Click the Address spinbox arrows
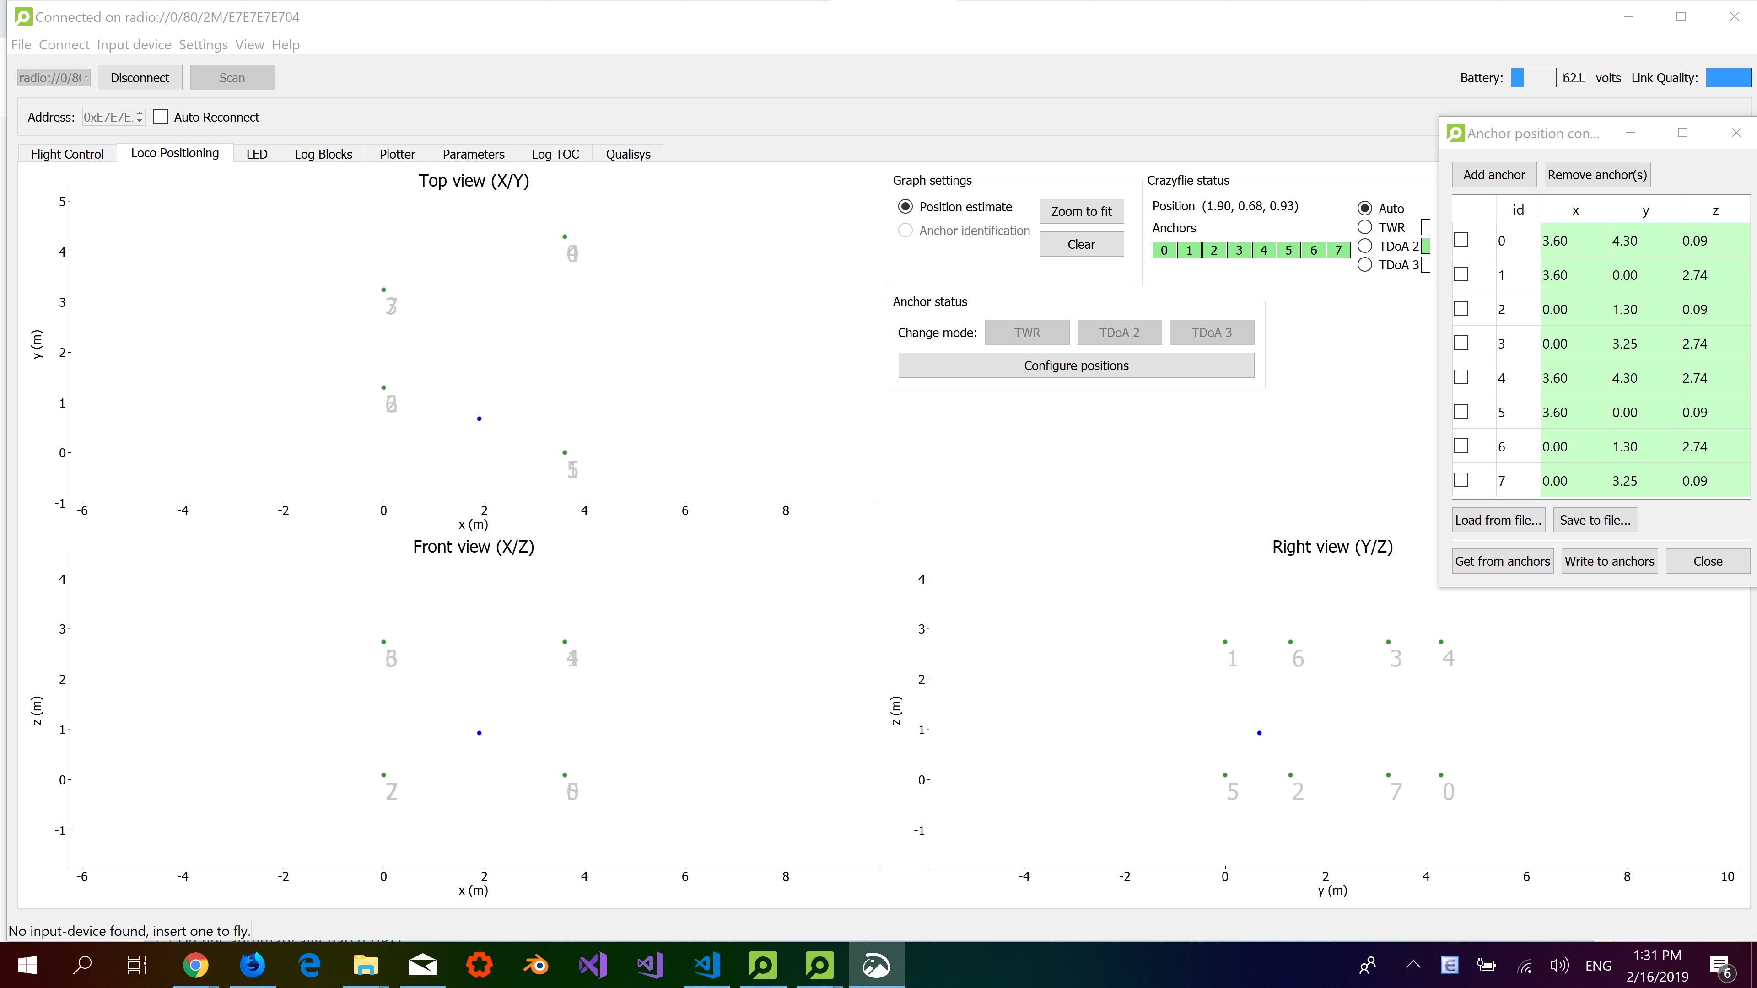1757x988 pixels. [x=139, y=117]
